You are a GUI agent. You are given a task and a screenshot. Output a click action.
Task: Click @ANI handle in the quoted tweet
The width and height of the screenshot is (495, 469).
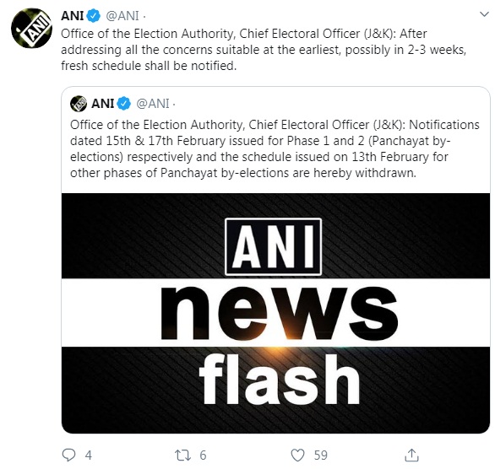click(x=153, y=104)
